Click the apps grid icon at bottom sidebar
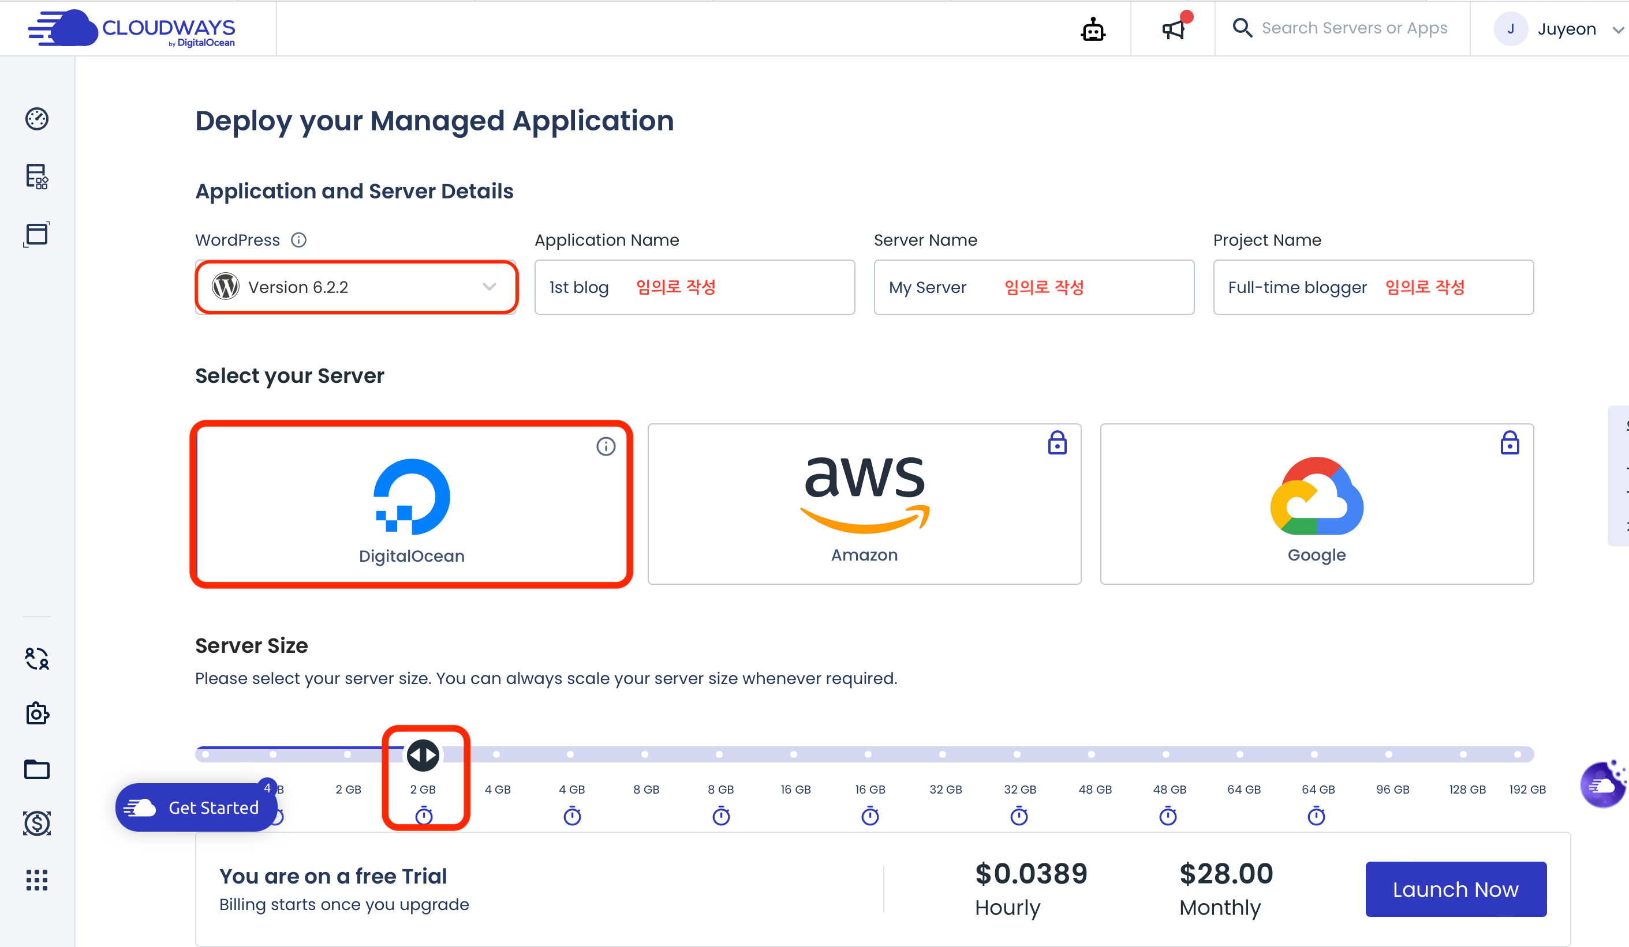The image size is (1629, 947). [x=37, y=881]
